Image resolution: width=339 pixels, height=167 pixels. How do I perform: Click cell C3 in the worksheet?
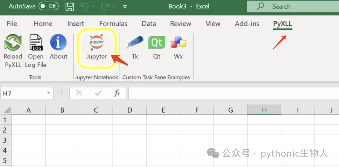(x=96, y=140)
